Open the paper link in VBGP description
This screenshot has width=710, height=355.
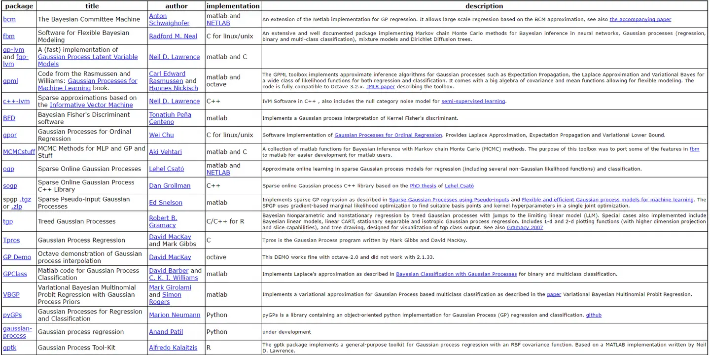pyautogui.click(x=554, y=294)
